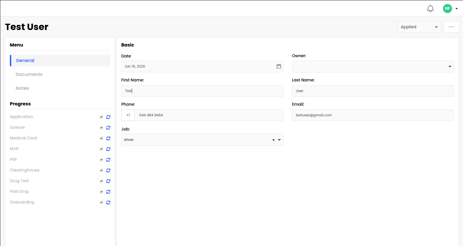
Task: Select the General menu item
Action: (25, 61)
